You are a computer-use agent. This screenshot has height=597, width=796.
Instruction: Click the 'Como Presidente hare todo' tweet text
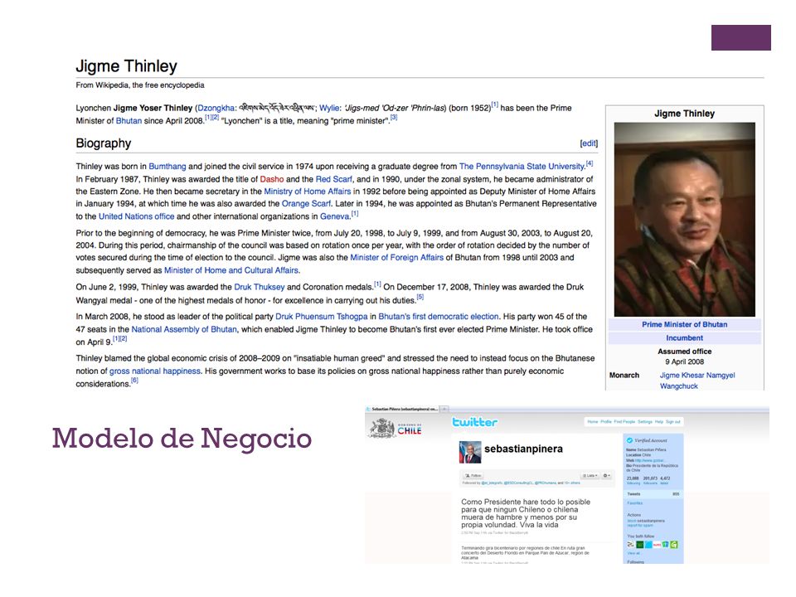pos(526,513)
